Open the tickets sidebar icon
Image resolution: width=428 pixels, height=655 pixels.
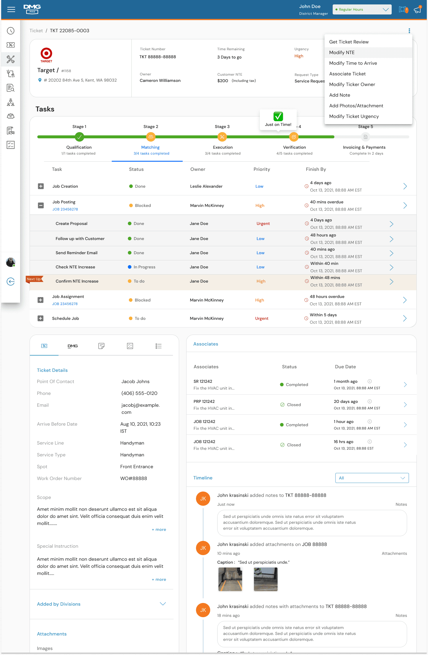tap(11, 45)
